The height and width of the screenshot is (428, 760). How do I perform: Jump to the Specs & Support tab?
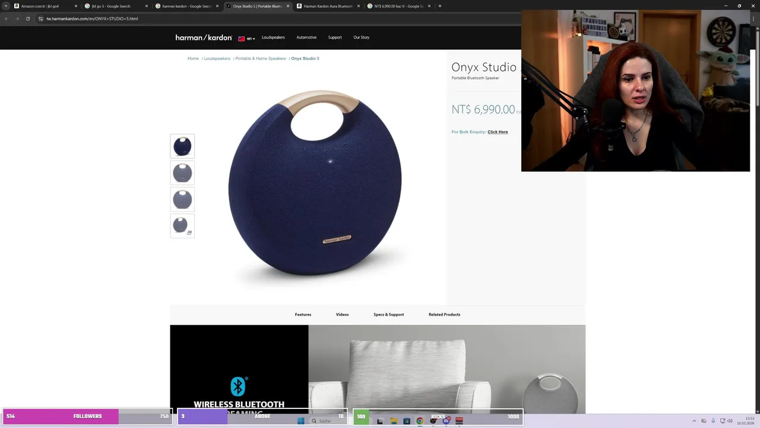point(388,314)
